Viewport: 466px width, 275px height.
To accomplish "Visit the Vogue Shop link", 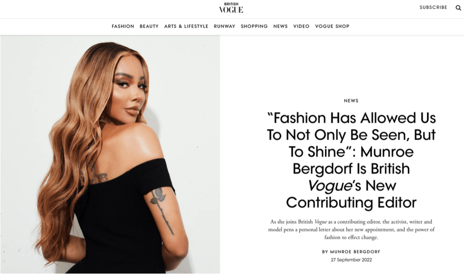I will 332,26.
